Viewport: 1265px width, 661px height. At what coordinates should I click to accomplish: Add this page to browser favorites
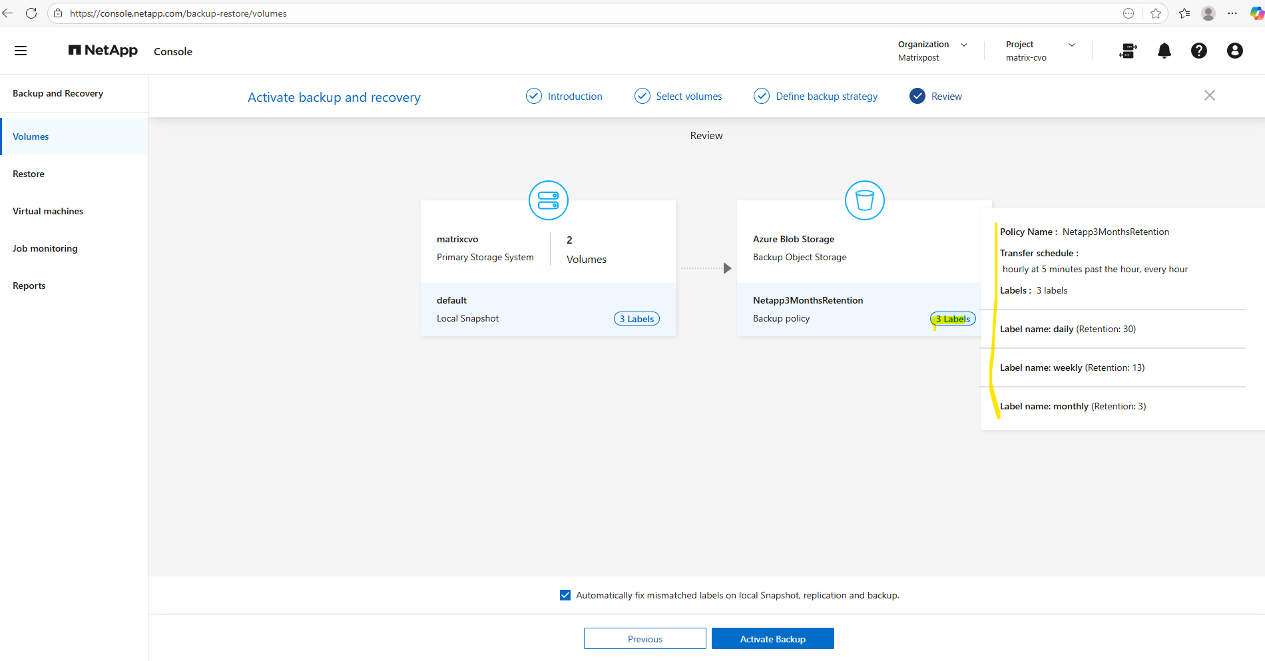[1156, 13]
